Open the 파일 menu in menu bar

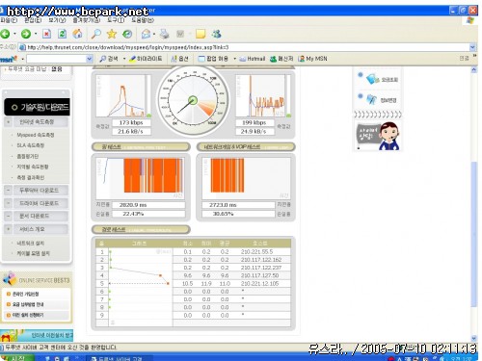(x=9, y=20)
